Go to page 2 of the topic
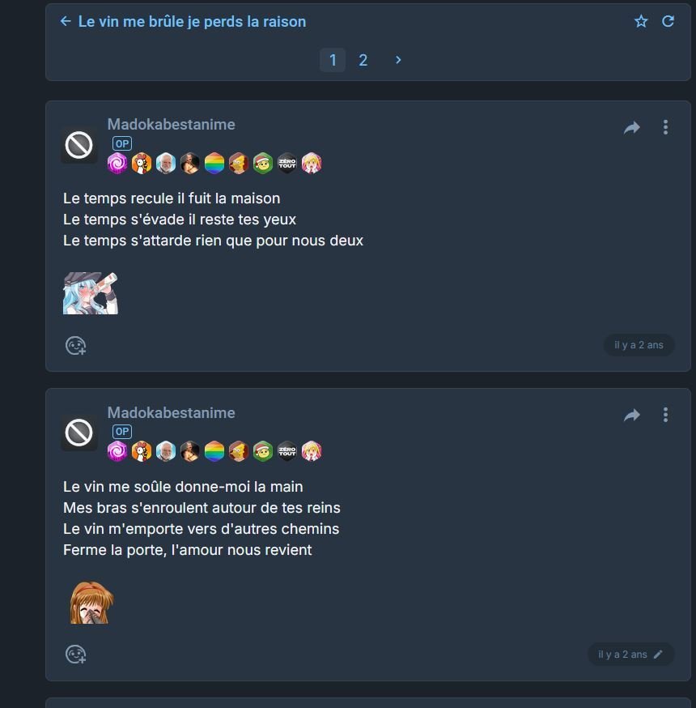Viewport: 696px width, 708px height. pos(363,60)
